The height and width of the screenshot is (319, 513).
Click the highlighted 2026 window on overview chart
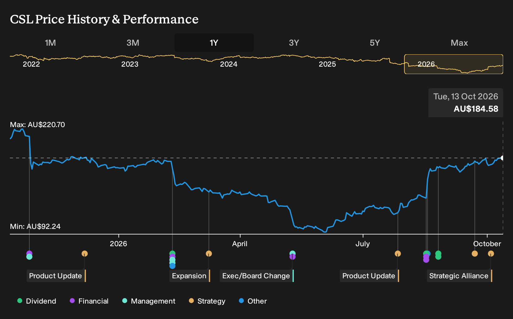coord(454,64)
